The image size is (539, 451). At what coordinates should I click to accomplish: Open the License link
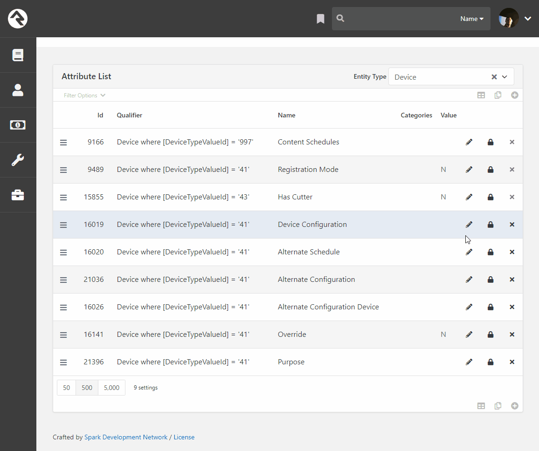pyautogui.click(x=184, y=437)
